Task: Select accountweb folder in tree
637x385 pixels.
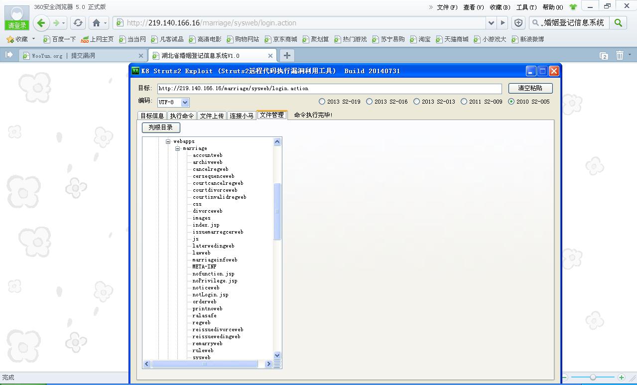Action: [x=208, y=155]
